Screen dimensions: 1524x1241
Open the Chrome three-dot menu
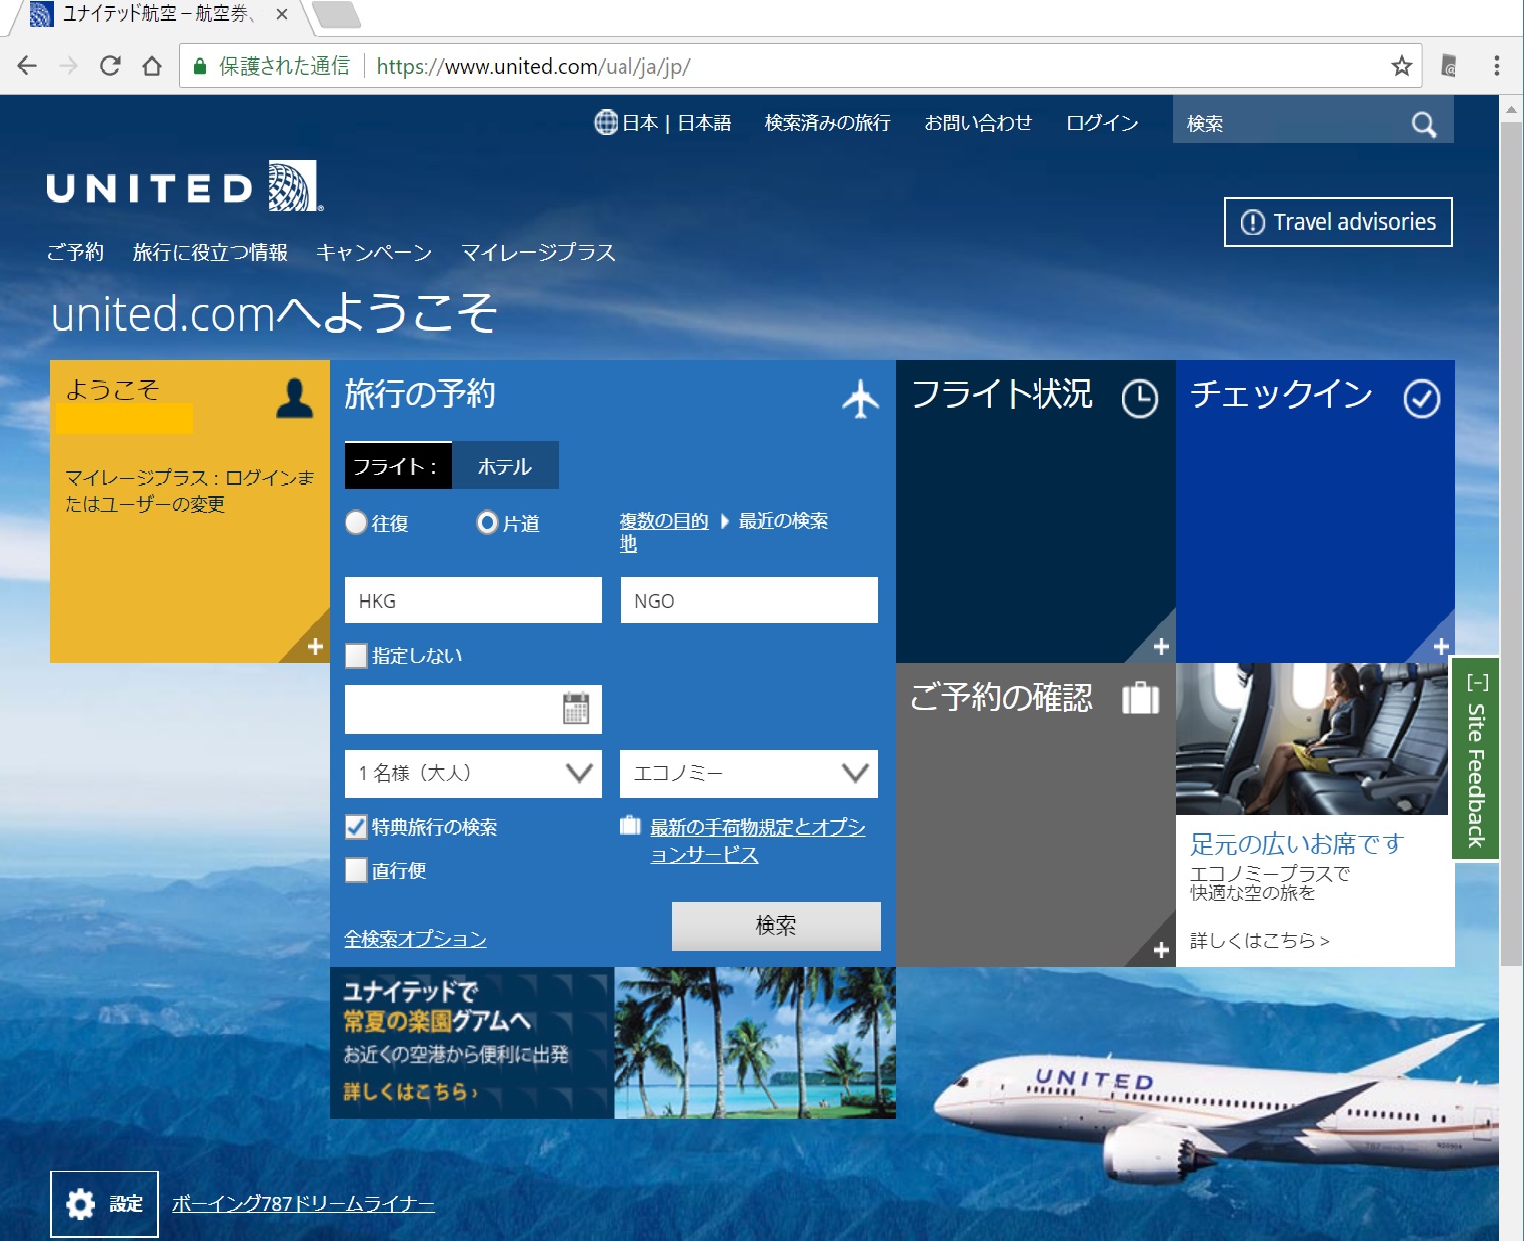click(x=1496, y=67)
